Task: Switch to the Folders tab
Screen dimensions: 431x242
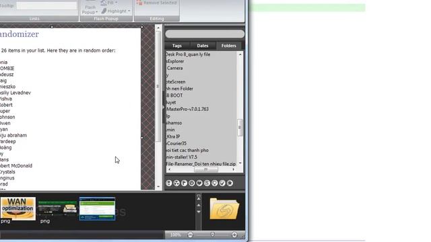Action: [x=229, y=46]
